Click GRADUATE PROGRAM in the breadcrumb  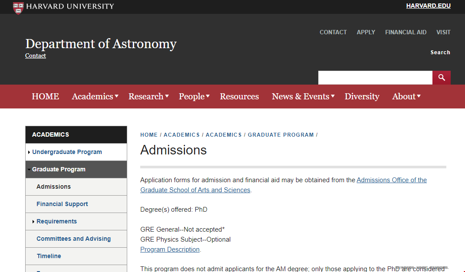[281, 135]
